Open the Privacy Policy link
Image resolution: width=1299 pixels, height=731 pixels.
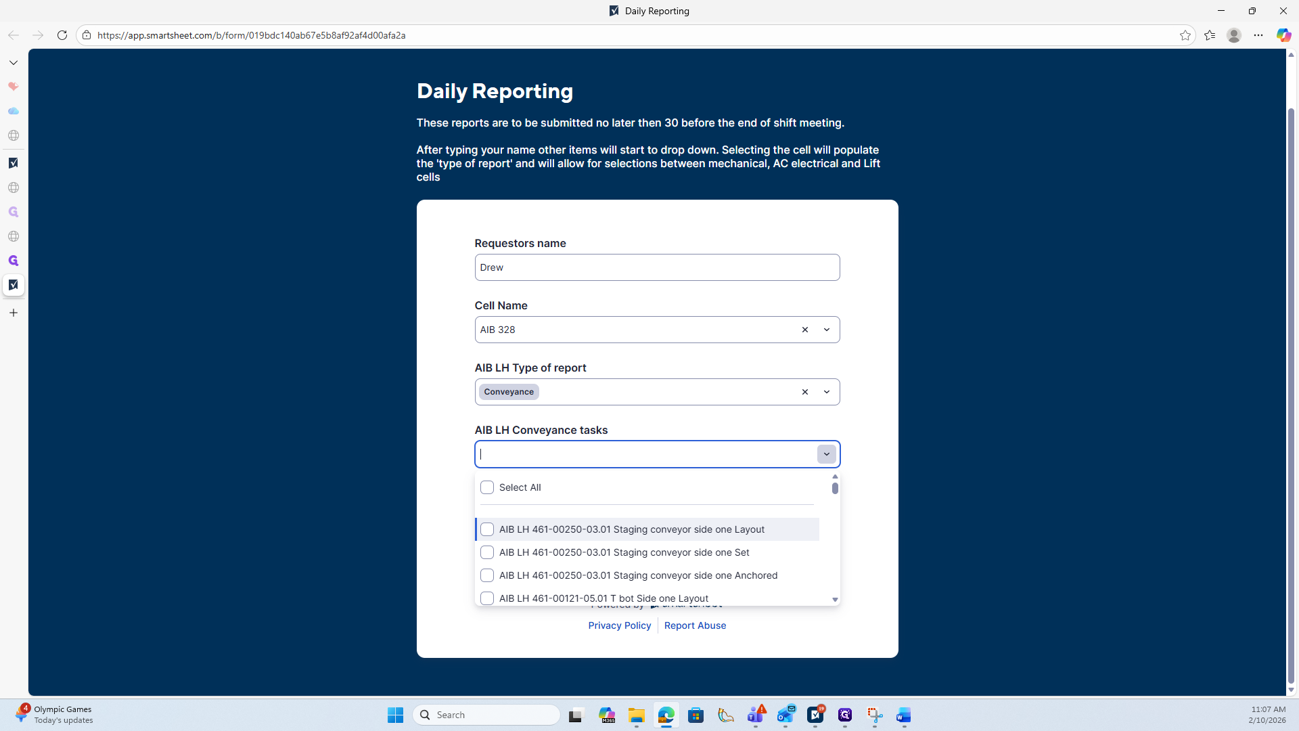(619, 625)
